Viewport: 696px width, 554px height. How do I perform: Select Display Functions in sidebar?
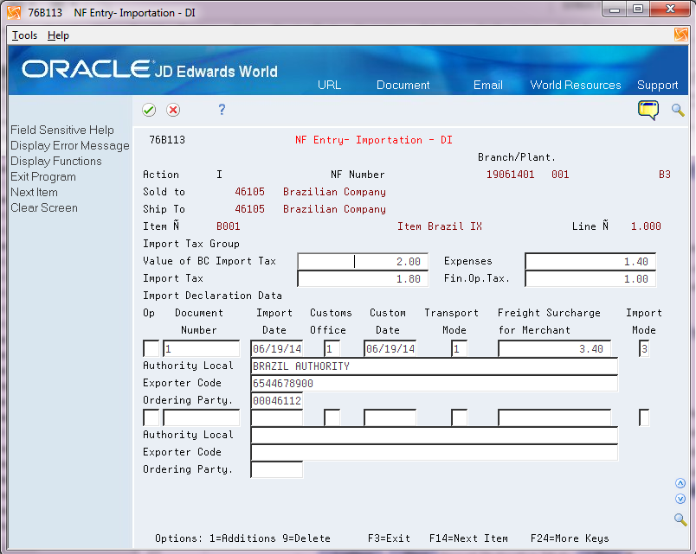(x=56, y=161)
